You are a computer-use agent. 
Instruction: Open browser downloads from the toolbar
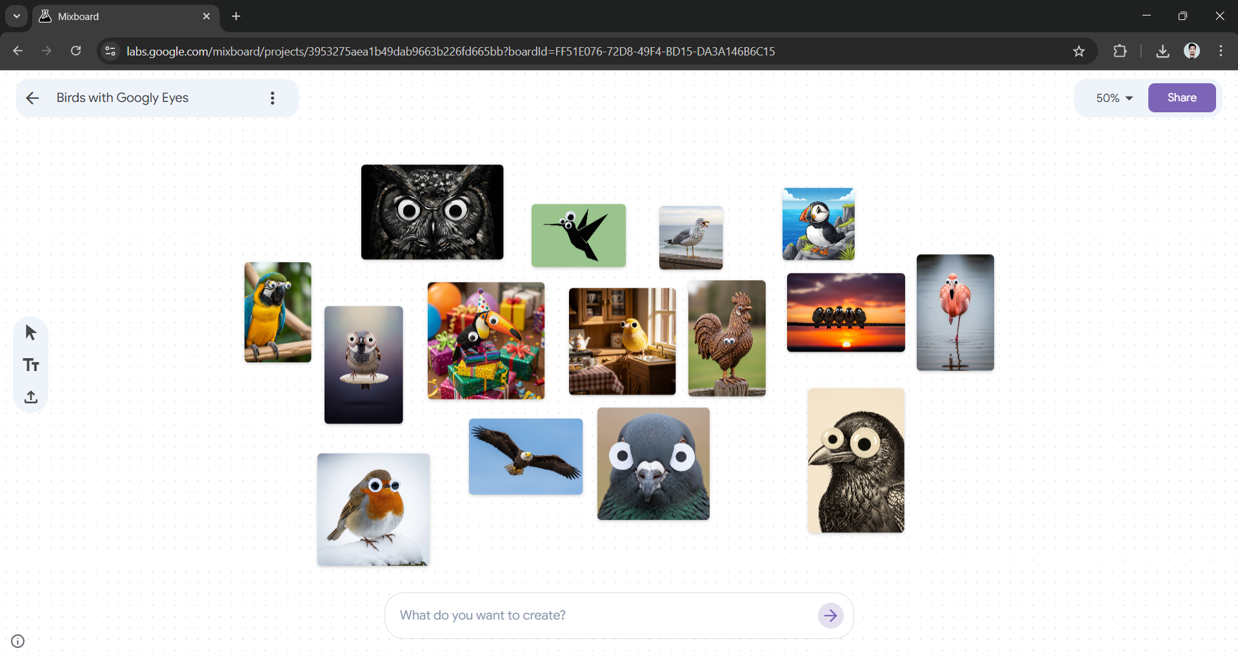click(1163, 51)
